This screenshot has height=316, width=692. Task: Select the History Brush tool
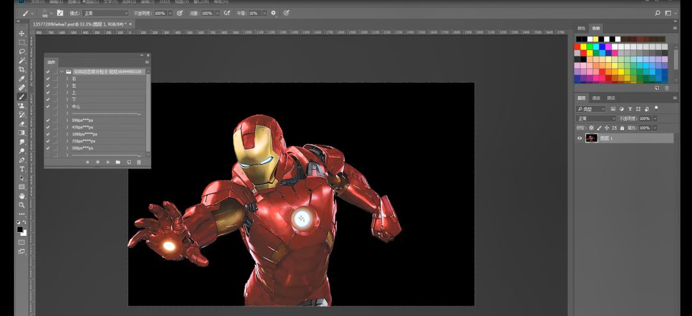[x=22, y=115]
